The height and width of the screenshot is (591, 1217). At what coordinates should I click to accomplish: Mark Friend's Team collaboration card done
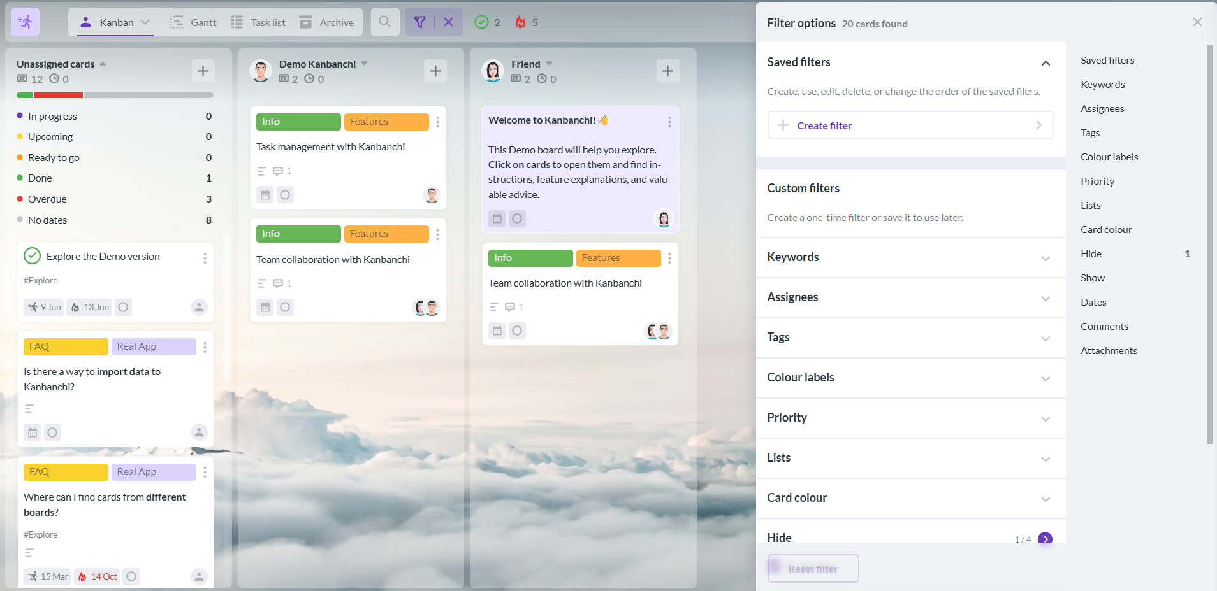(517, 331)
